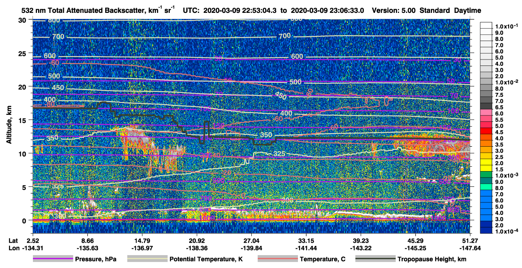Click latitude value '27.04'
Screen dimensions: 522x268
click(251, 240)
